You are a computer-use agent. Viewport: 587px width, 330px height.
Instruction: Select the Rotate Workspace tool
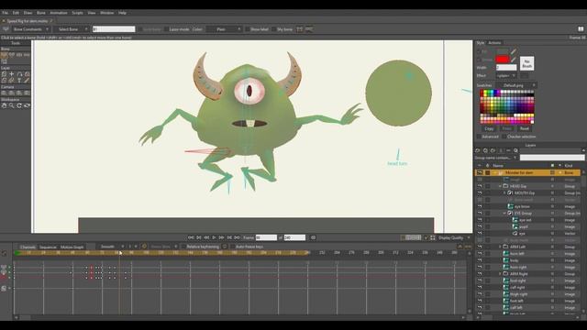pos(19,105)
